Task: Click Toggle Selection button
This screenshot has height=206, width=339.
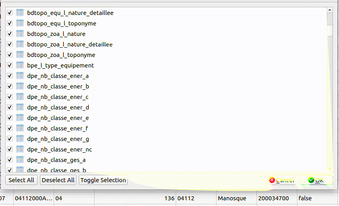Action: (103, 180)
